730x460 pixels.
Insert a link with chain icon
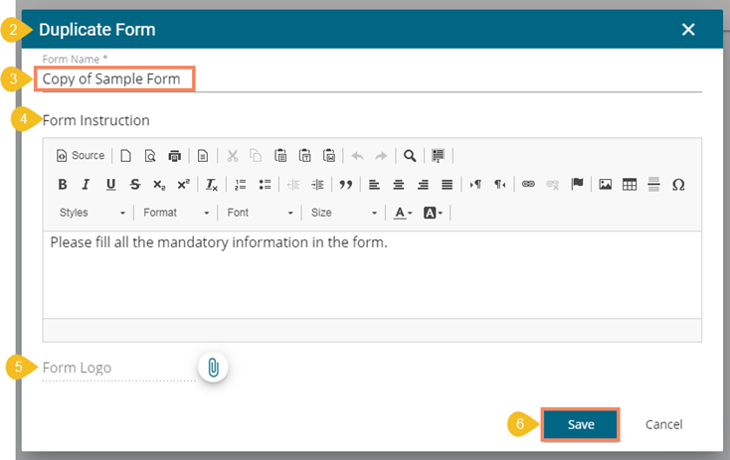pyautogui.click(x=528, y=185)
